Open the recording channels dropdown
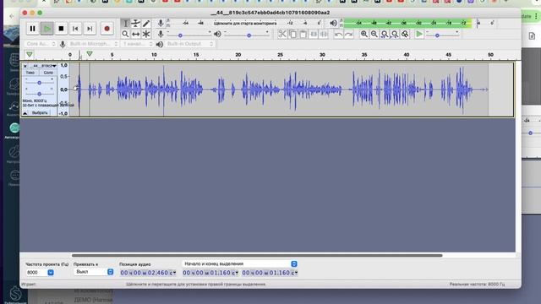The width and height of the screenshot is (541, 304). click(137, 44)
